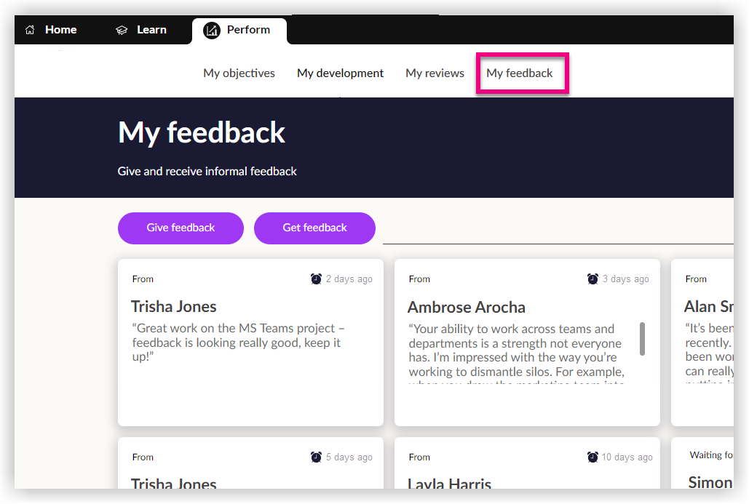Click the clock icon showing 5 days ago

click(316, 457)
